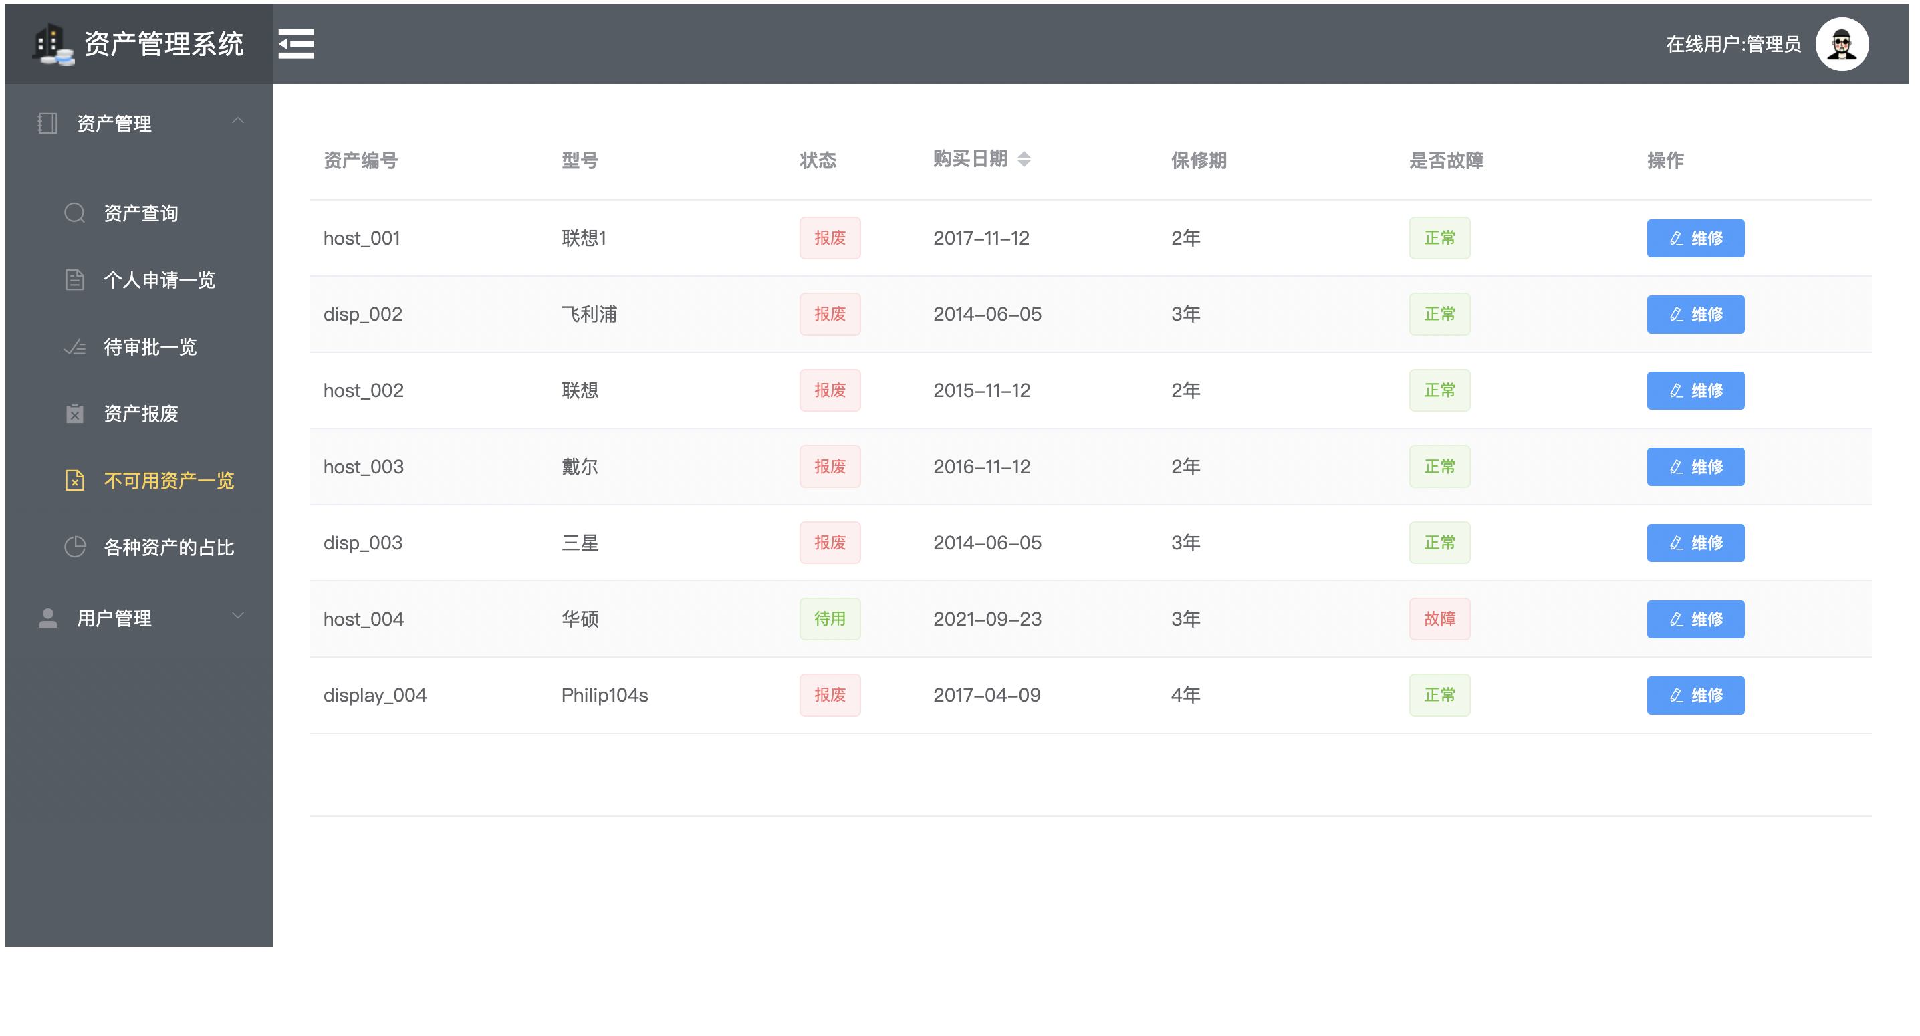Click the 资产查询 search icon

(74, 213)
